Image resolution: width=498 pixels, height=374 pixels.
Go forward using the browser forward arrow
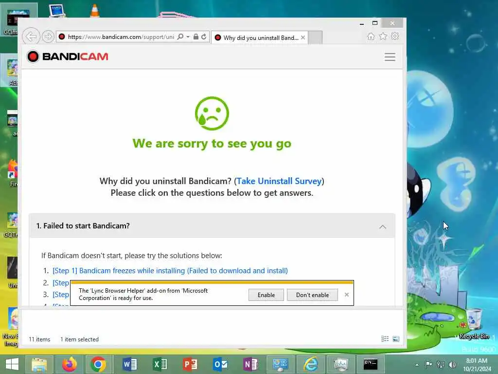click(x=48, y=37)
